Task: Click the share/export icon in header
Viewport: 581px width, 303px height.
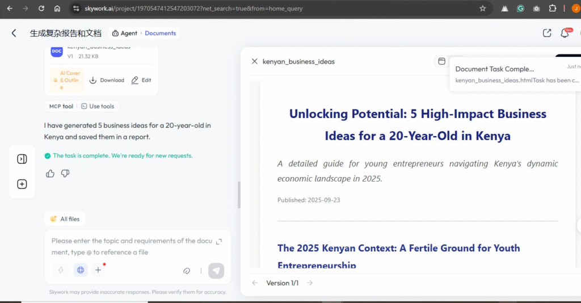Action: coord(547,33)
